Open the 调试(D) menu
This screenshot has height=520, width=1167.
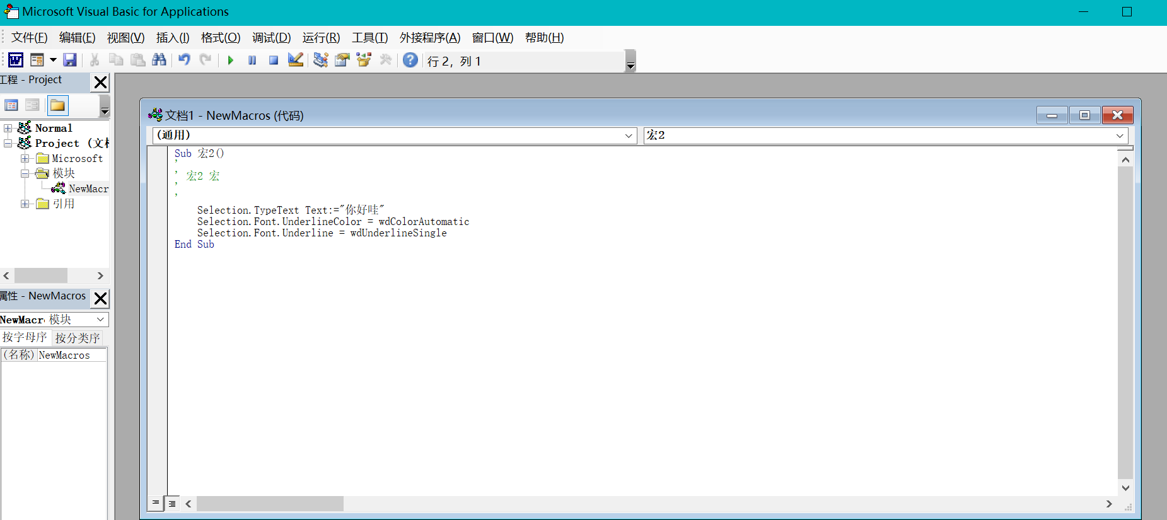[x=272, y=38]
